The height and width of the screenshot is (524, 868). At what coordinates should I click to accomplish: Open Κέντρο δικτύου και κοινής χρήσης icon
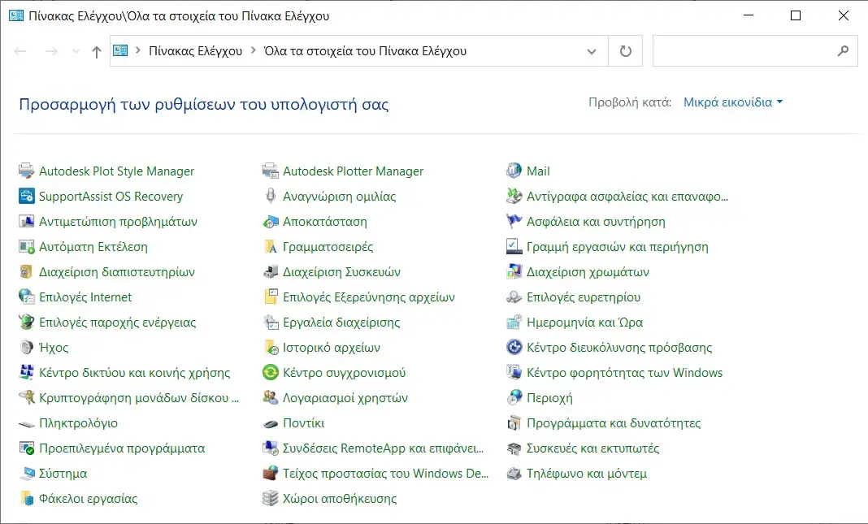(26, 372)
